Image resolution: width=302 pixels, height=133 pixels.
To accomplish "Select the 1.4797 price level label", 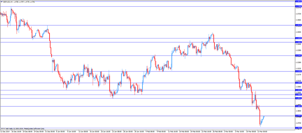I will [298, 116].
